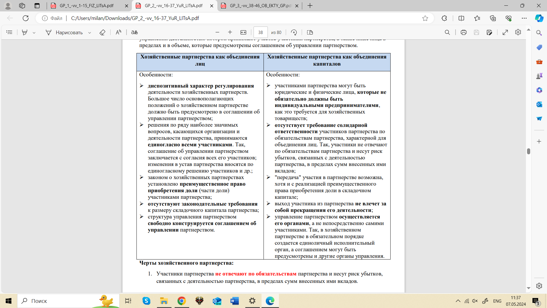547x308 pixels.
Task: Click the address bar file path
Action: click(135, 18)
